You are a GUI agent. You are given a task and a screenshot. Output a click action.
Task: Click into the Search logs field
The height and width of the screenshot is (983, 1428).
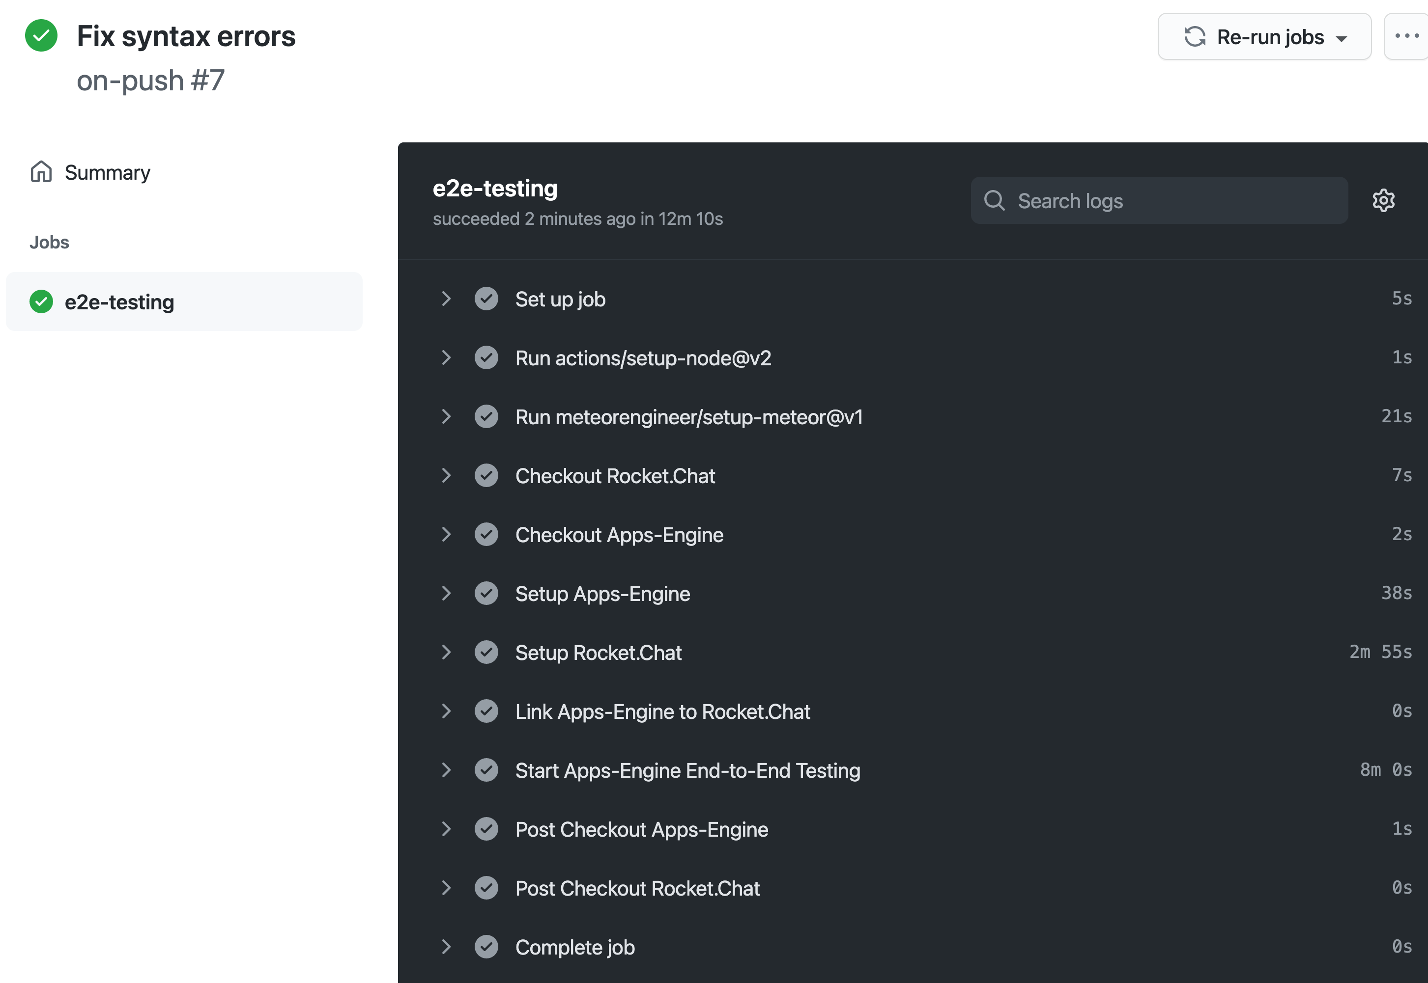coord(1171,201)
